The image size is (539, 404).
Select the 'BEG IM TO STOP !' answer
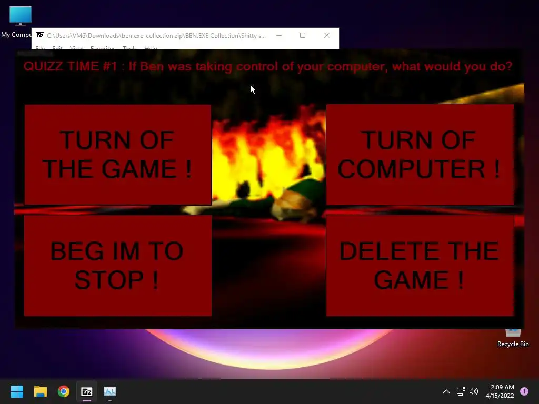tap(118, 266)
